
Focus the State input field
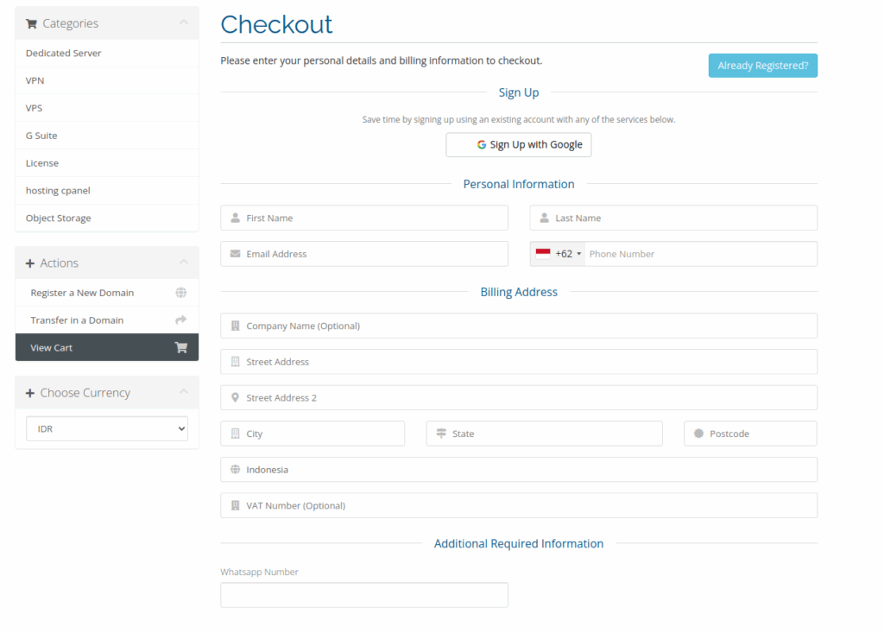(544, 434)
